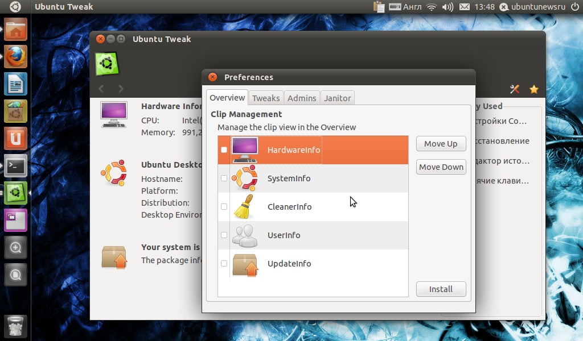The width and height of the screenshot is (583, 341).
Task: Go back with the left arrow
Action: pos(101,89)
